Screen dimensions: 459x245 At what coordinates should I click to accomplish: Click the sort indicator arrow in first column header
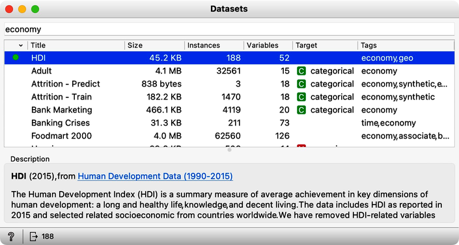20,45
